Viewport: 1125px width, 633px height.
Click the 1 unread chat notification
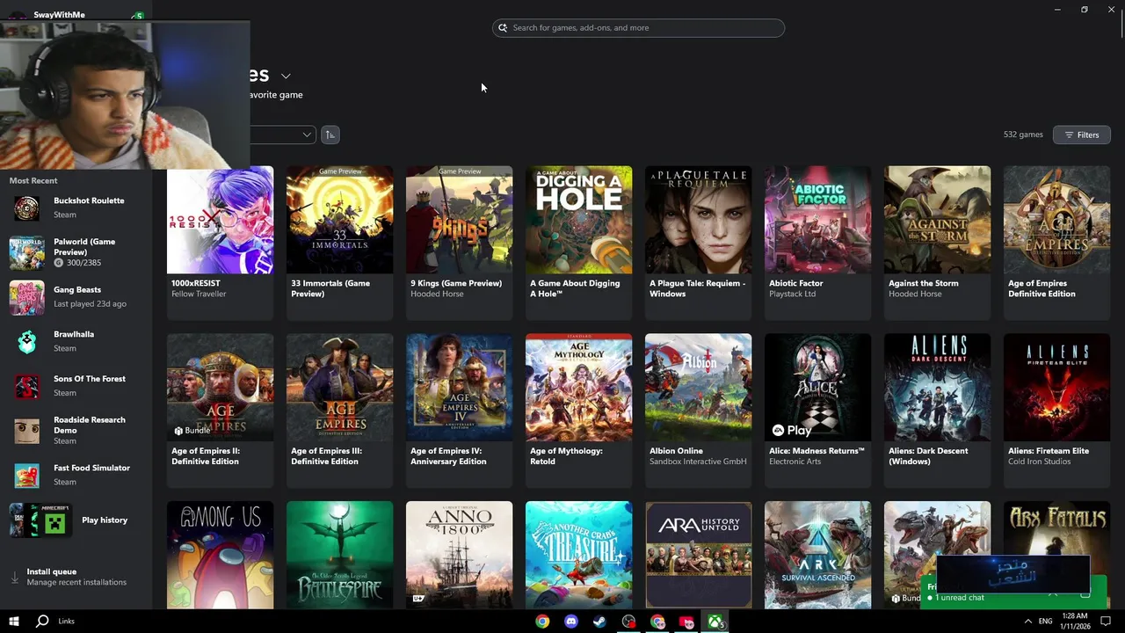click(959, 598)
